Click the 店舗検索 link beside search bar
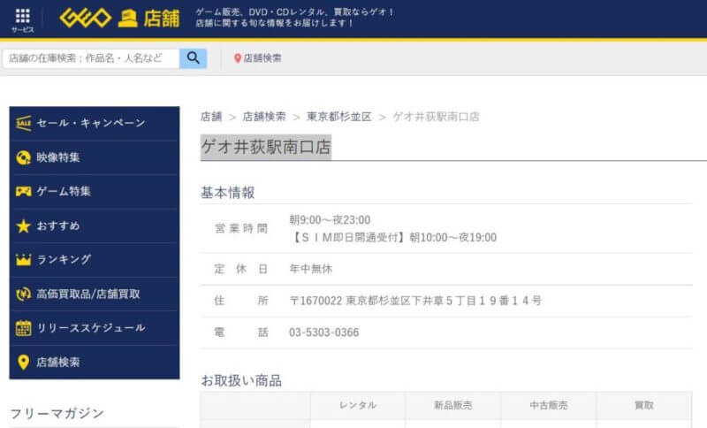Screen dimensions: 707x428 (x=262, y=58)
